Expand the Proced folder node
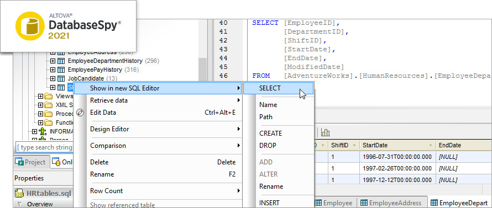This screenshot has width=492, height=208. [x=40, y=114]
